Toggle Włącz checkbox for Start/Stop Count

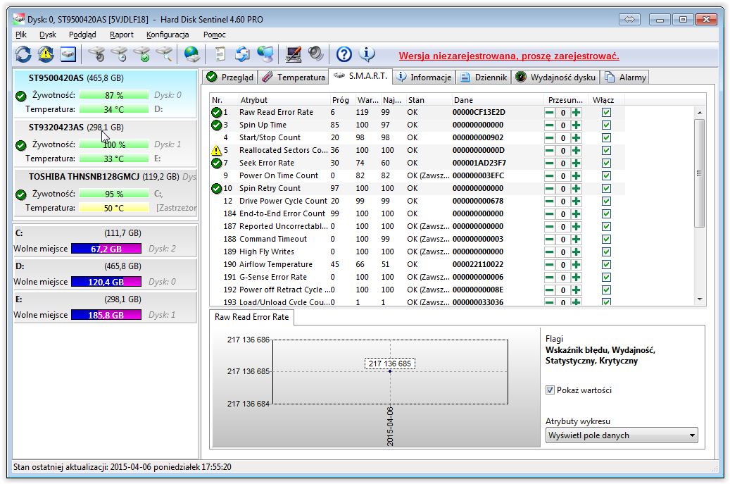point(606,138)
